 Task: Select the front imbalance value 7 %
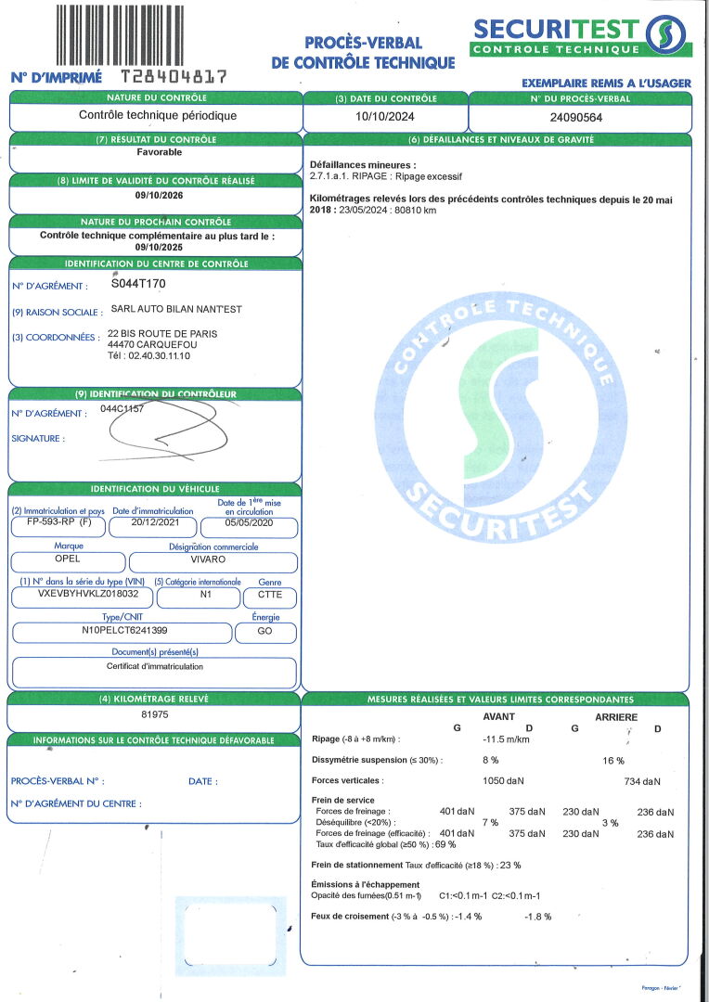tap(490, 822)
